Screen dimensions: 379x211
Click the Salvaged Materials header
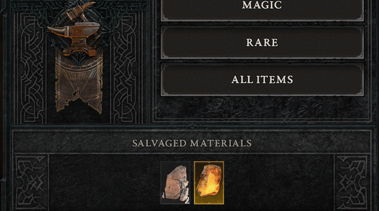192,143
